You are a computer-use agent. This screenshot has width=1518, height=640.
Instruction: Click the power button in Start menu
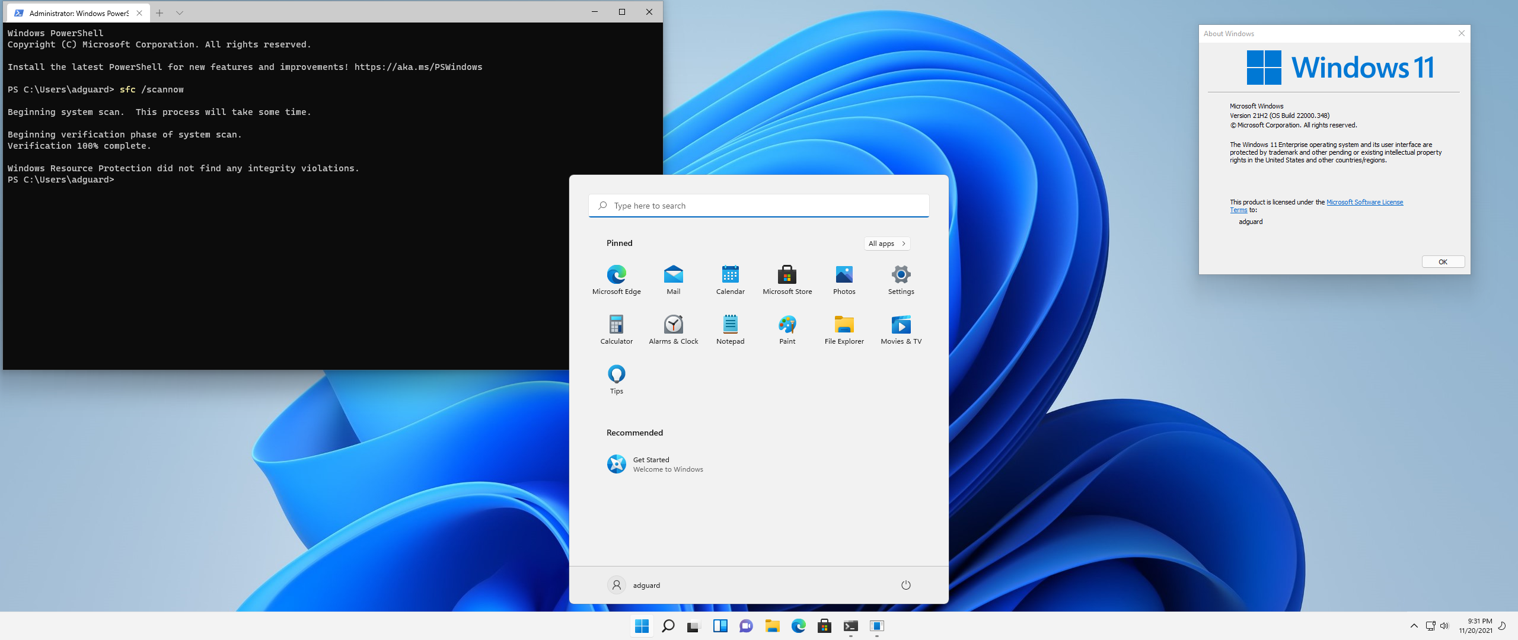tap(905, 585)
